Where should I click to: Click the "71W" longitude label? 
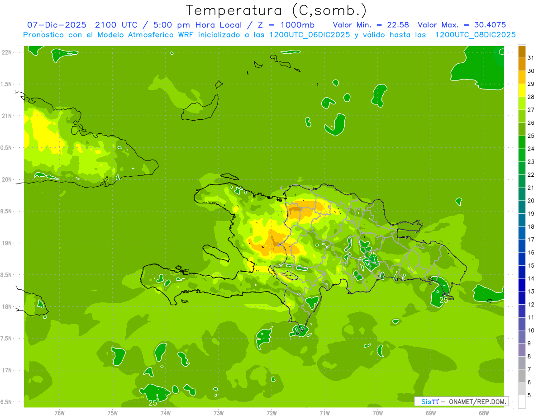[324, 413]
